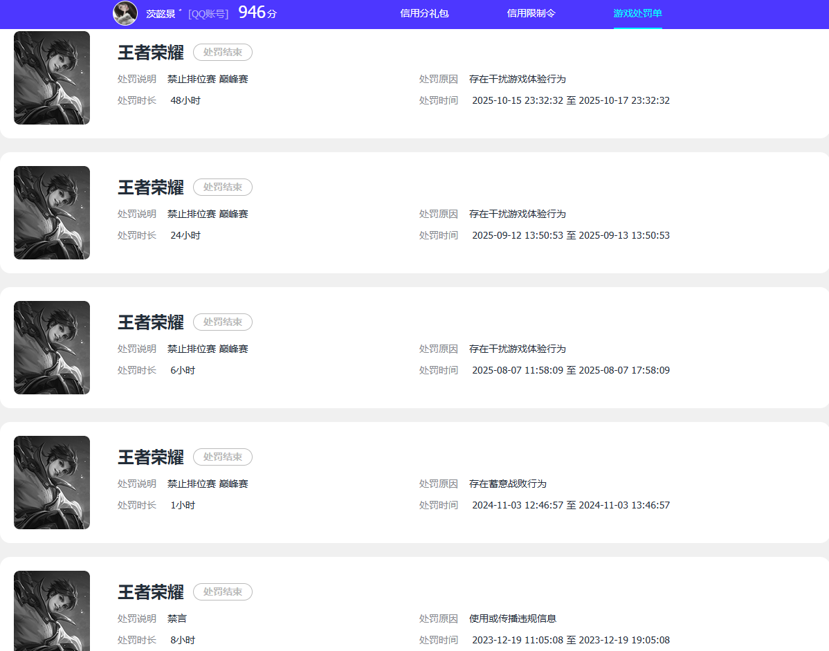Click 禁止排位赛 巅峰赛 on the 1小时 penalty
The image size is (829, 651).
[x=208, y=484]
